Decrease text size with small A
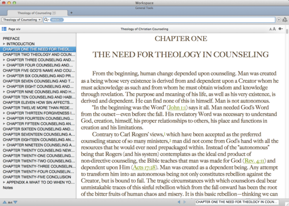Screen dimensions: 289x206 click(270, 29)
